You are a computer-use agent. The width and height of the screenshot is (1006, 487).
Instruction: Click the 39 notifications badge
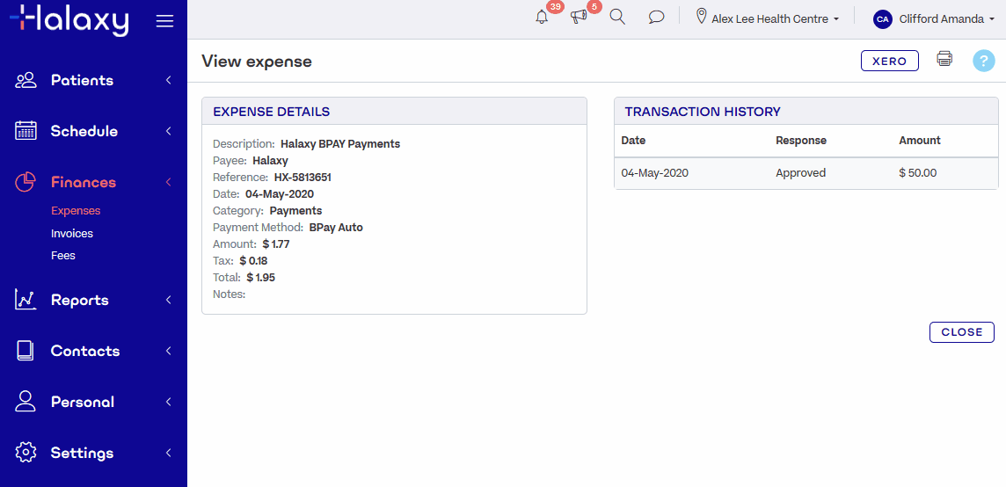click(x=556, y=7)
